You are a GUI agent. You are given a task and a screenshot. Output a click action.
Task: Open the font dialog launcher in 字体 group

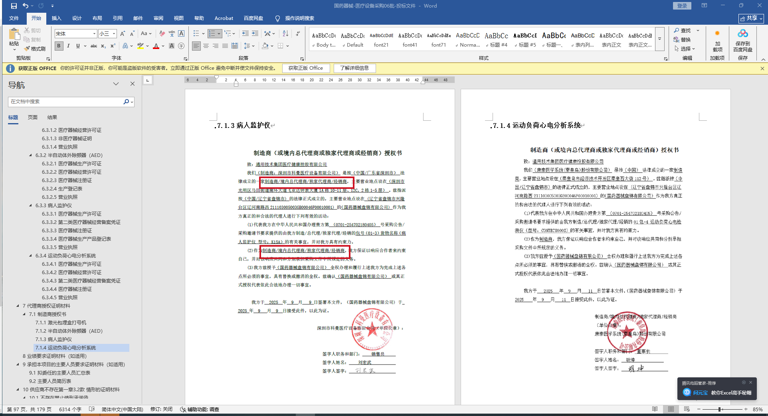pyautogui.click(x=186, y=59)
